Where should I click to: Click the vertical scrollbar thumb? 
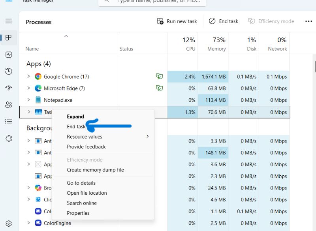tap(315, 66)
